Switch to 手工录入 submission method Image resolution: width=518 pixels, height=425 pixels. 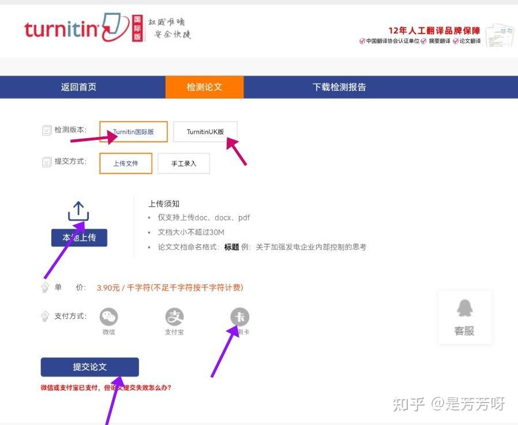183,163
